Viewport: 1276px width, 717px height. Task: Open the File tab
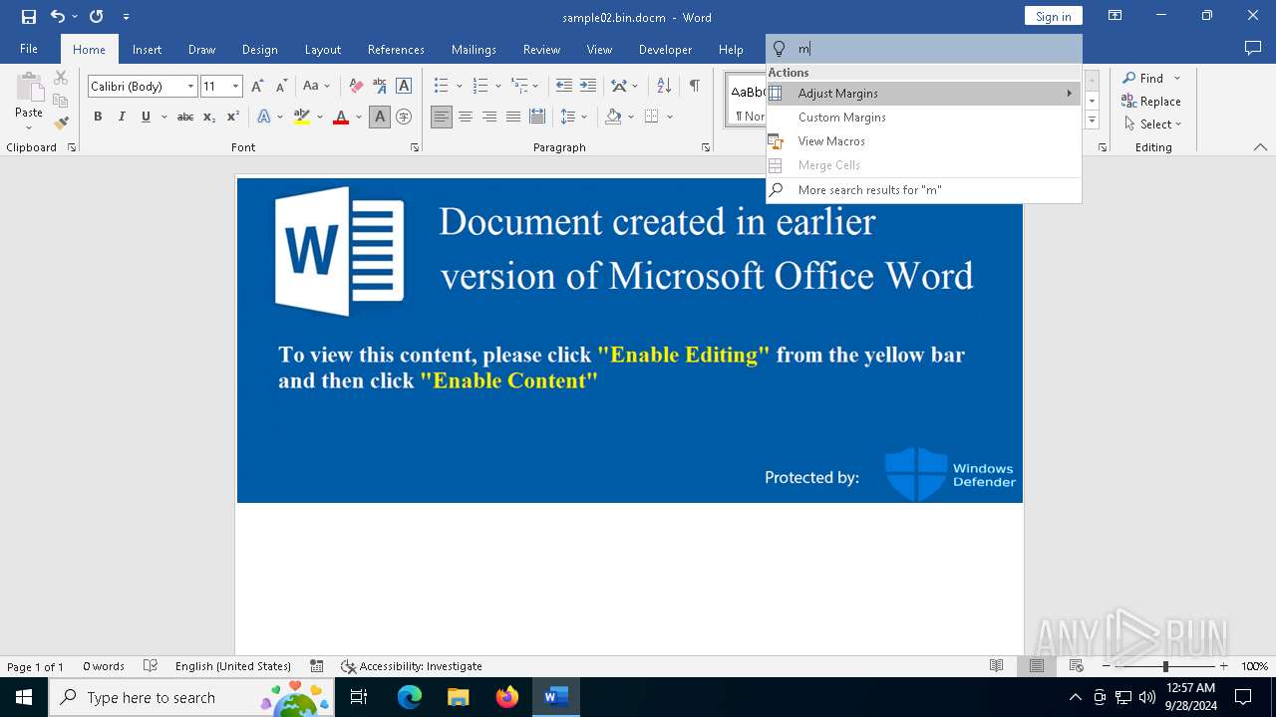tap(29, 49)
